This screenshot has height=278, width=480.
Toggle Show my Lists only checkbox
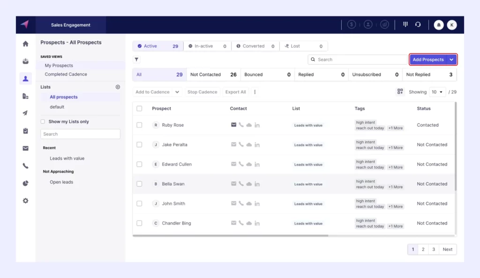pos(43,121)
